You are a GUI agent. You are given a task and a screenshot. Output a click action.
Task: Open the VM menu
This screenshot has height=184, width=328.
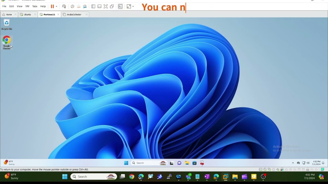[27, 6]
